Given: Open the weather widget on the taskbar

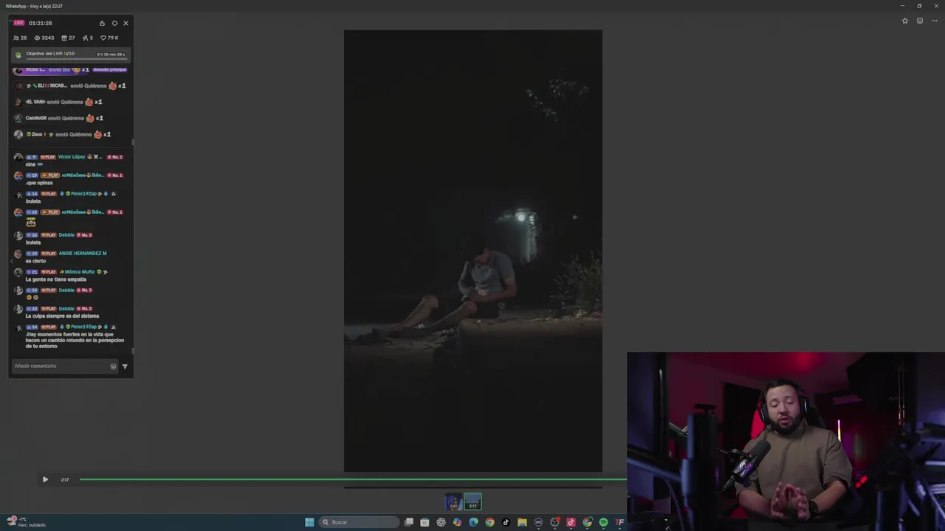Looking at the screenshot, I should [x=26, y=522].
